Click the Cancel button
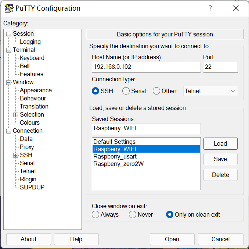This screenshot has height=249, width=249. 221,239
